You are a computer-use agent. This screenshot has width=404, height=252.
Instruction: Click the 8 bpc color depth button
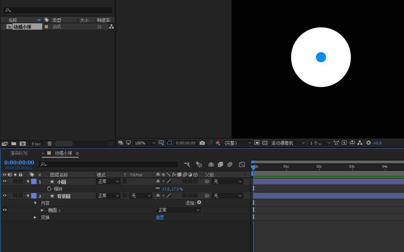tap(36, 144)
